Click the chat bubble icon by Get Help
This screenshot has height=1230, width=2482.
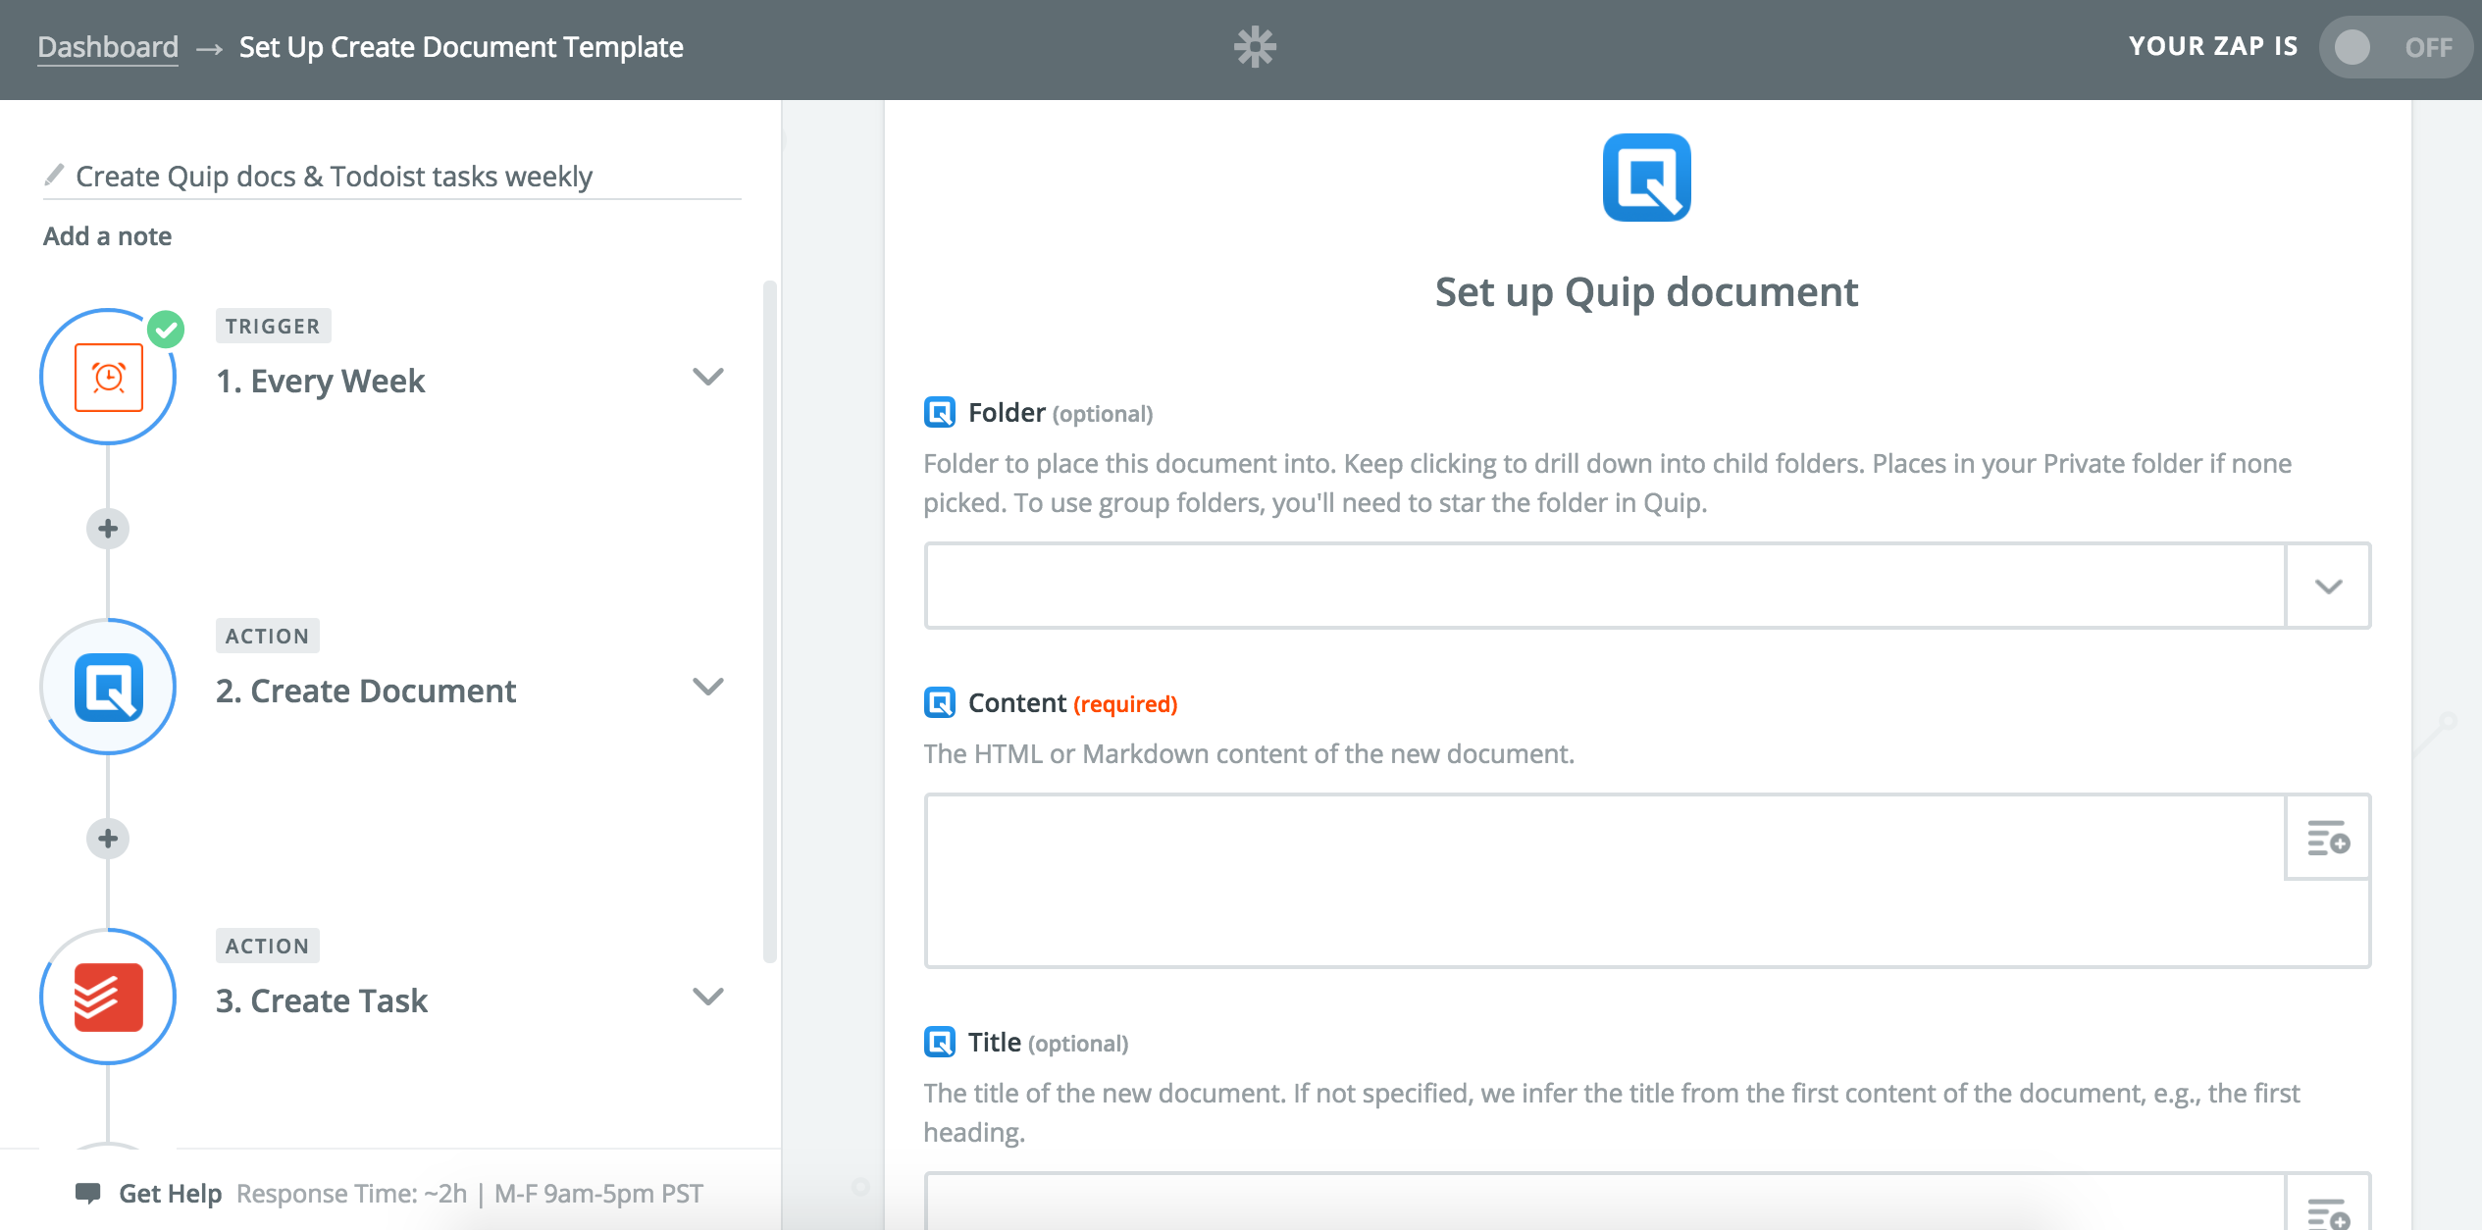coord(88,1194)
